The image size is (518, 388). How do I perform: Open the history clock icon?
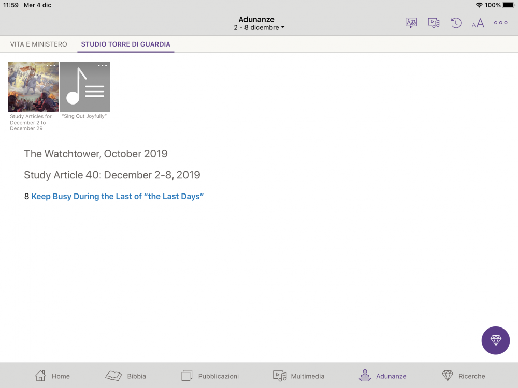click(456, 23)
